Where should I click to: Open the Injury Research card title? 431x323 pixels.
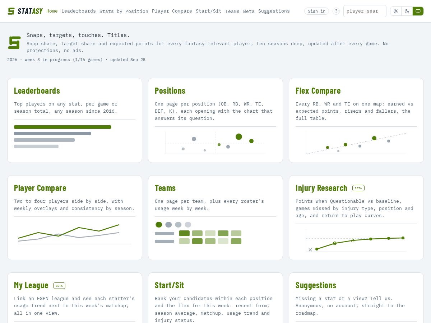[x=321, y=188]
